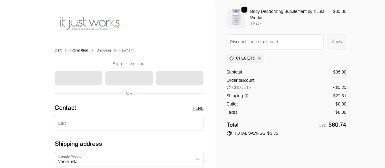
Task: Click the Taxes amount $8.38
Action: point(341,112)
